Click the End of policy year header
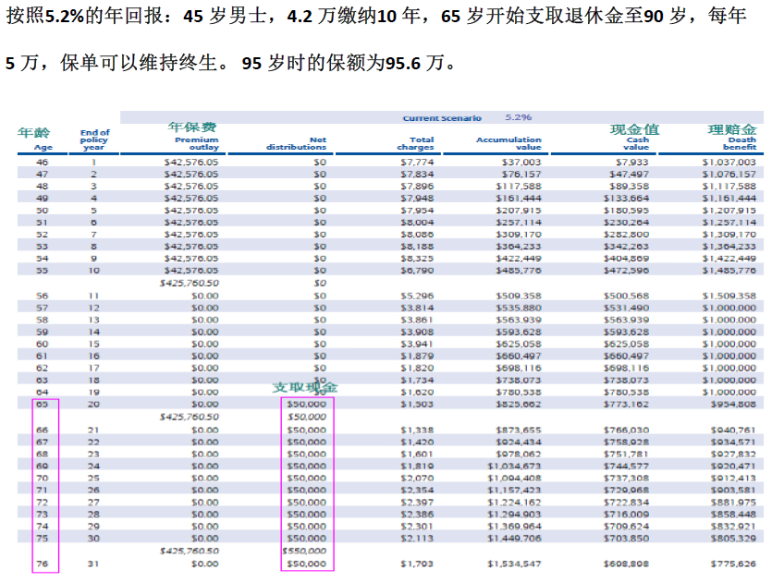This screenshot has width=772, height=582. click(94, 139)
